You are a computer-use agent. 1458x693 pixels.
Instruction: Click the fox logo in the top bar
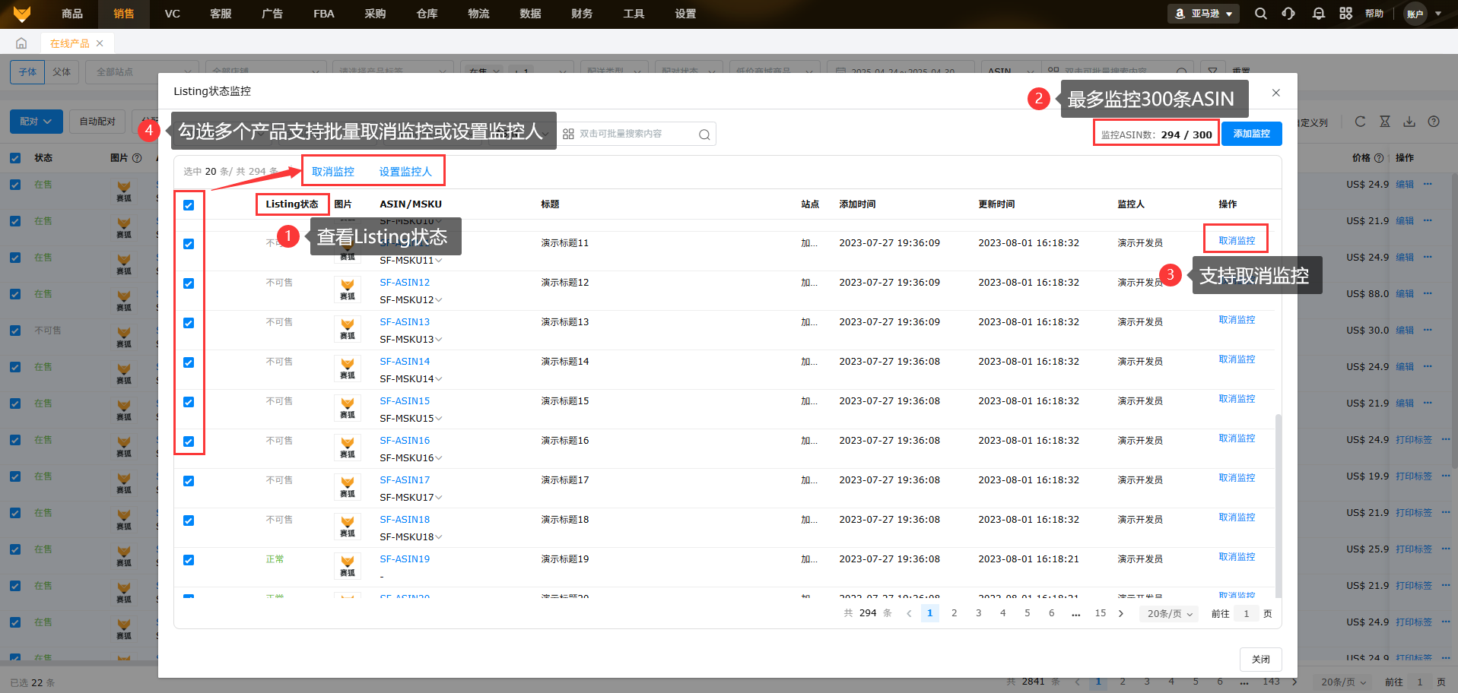coord(22,14)
